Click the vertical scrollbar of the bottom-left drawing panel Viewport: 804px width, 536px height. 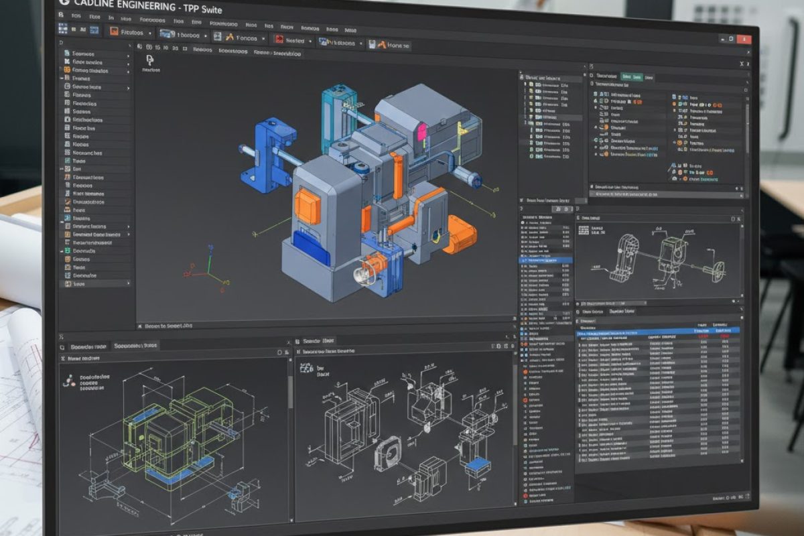point(290,389)
